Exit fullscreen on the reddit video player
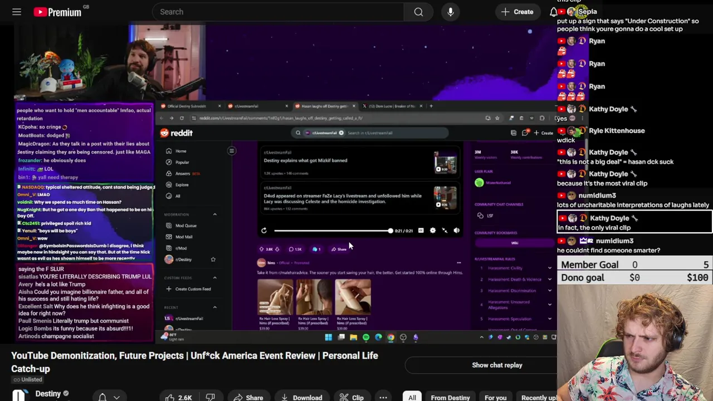Viewport: 713px width, 401px height. coord(445,231)
